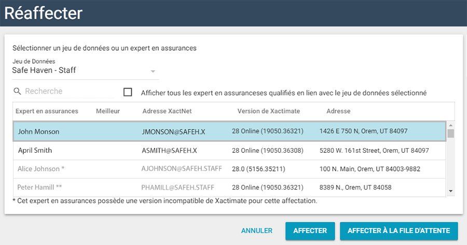Image resolution: width=467 pixels, height=245 pixels.
Task: Click April Smith's ASMITH@SAFEH.X address
Action: pyautogui.click(x=169, y=150)
